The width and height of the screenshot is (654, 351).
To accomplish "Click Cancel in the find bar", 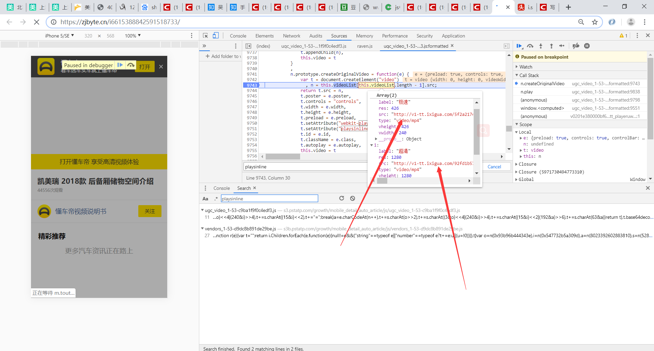I will [x=494, y=167].
